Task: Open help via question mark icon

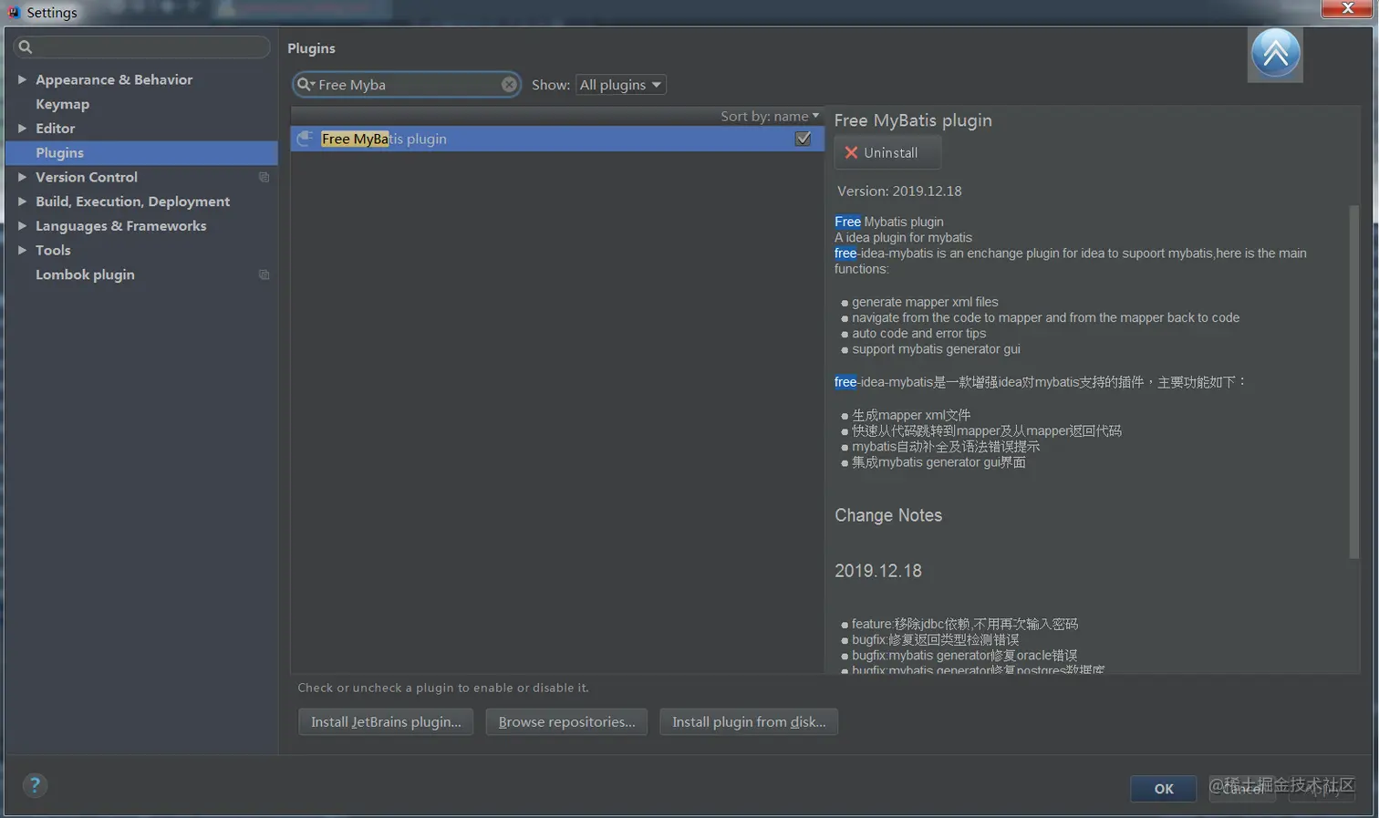Action: (35, 785)
